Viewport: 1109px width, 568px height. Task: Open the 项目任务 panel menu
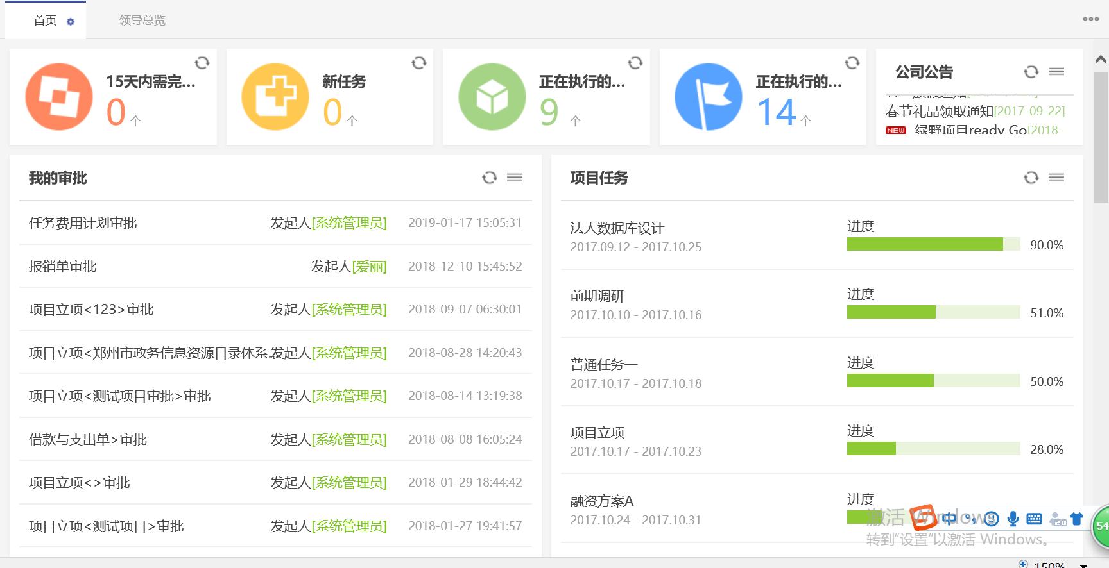click(1056, 178)
